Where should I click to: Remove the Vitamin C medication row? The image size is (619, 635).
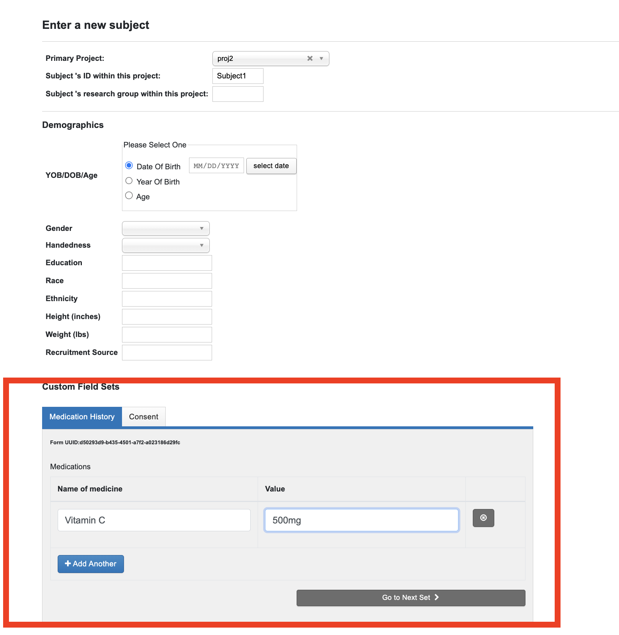pos(483,518)
